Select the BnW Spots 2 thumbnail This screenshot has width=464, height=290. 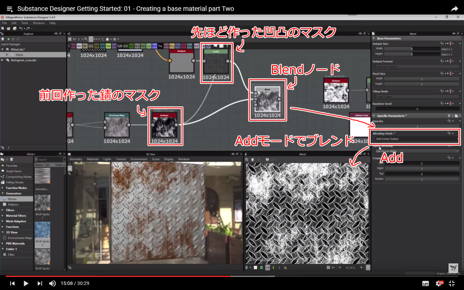tap(43, 230)
